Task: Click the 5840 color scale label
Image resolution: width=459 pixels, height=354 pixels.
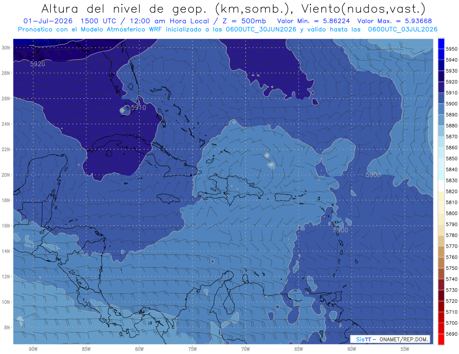Action: 452,170
